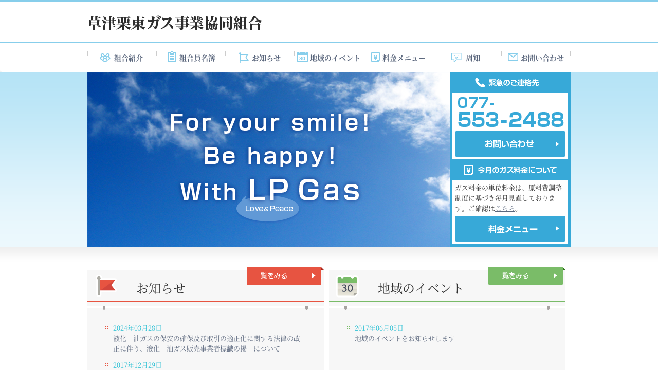Open the 組合紹介 navigation menu item
The width and height of the screenshot is (658, 370).
tap(122, 58)
